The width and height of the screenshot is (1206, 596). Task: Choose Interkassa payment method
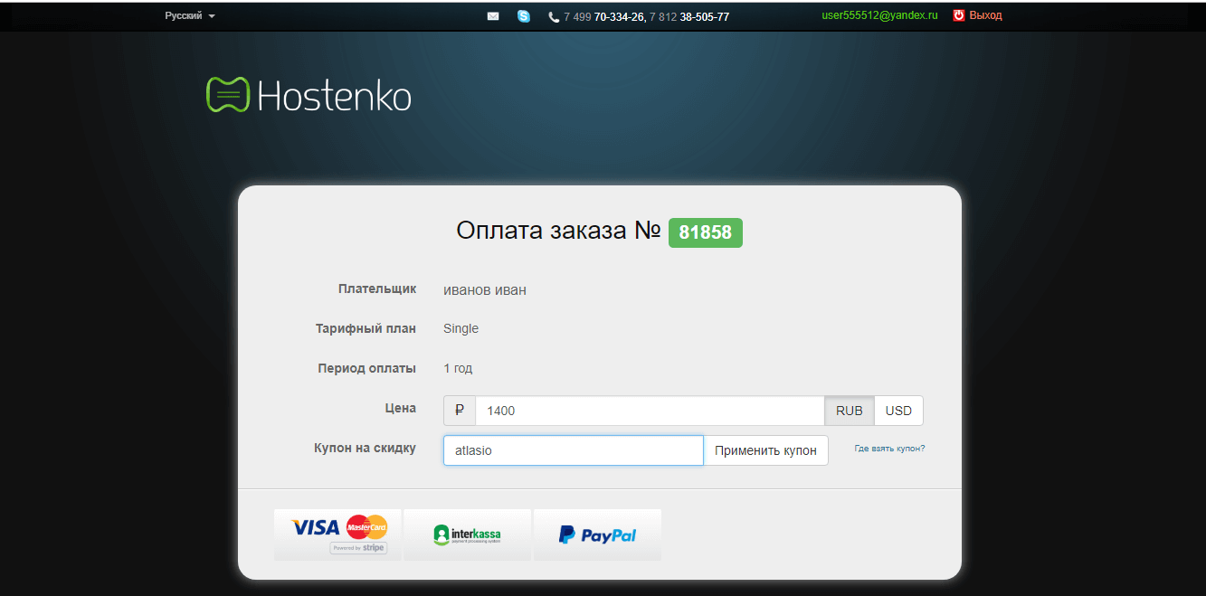click(467, 535)
